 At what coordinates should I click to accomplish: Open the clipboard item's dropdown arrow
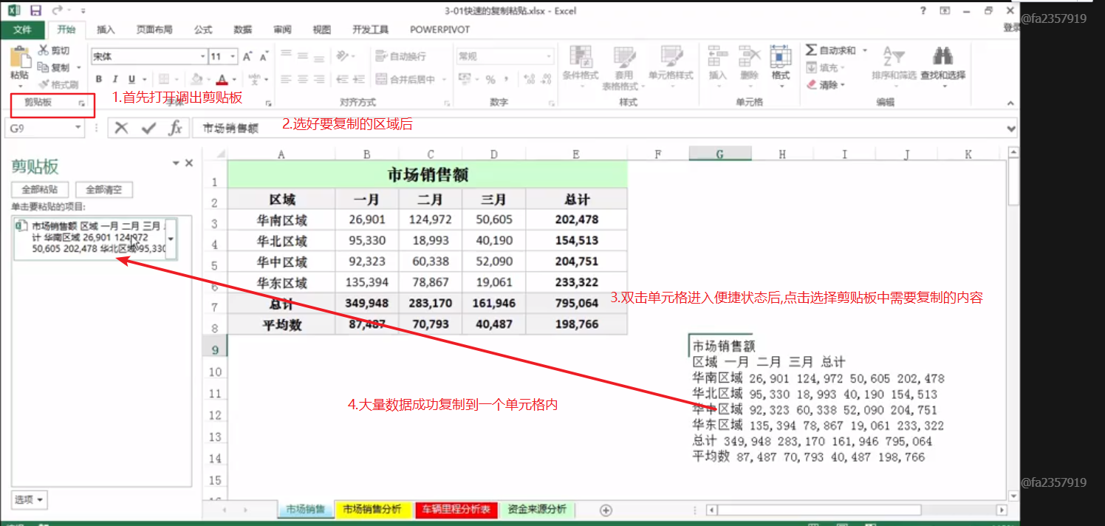point(171,239)
